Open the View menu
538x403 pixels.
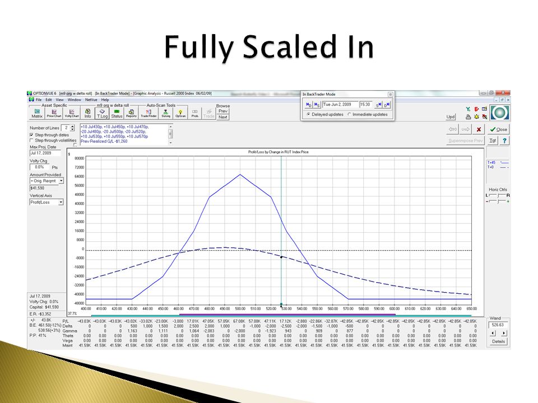[60, 100]
